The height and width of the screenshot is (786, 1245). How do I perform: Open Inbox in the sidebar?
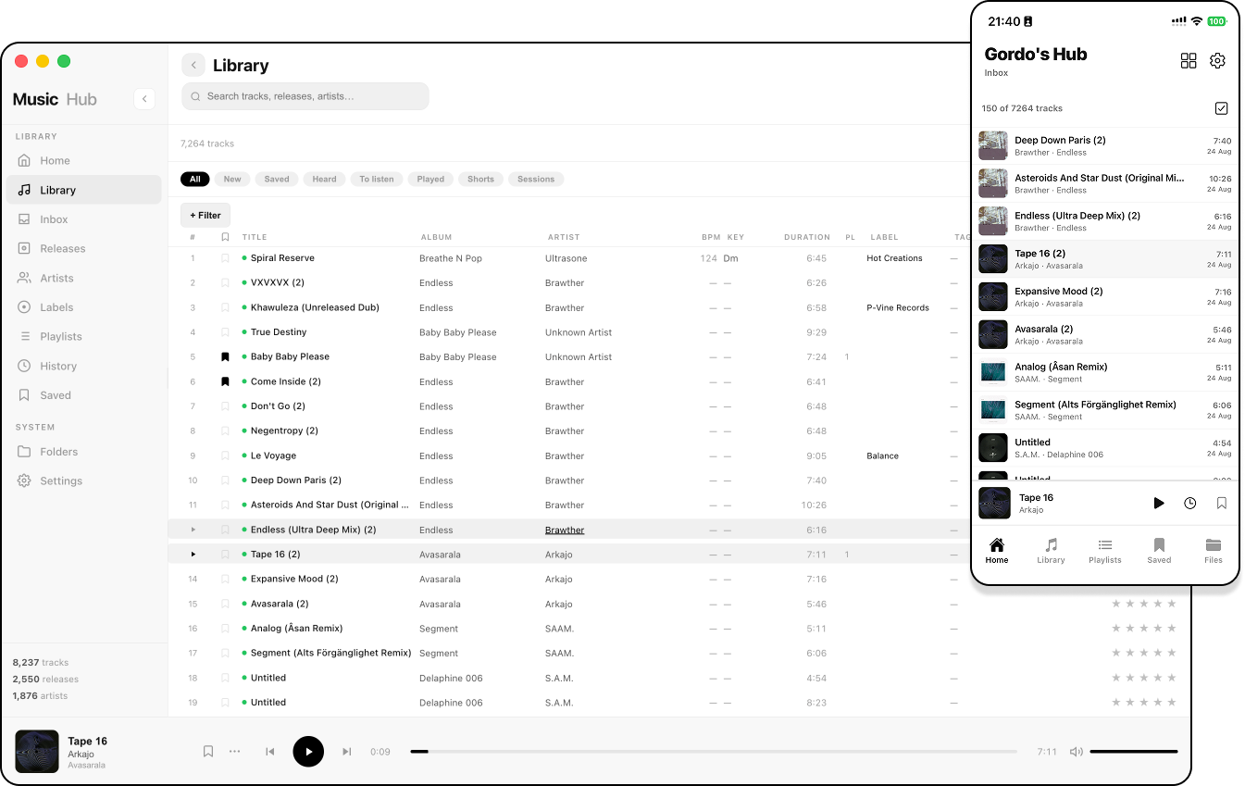tap(84, 219)
